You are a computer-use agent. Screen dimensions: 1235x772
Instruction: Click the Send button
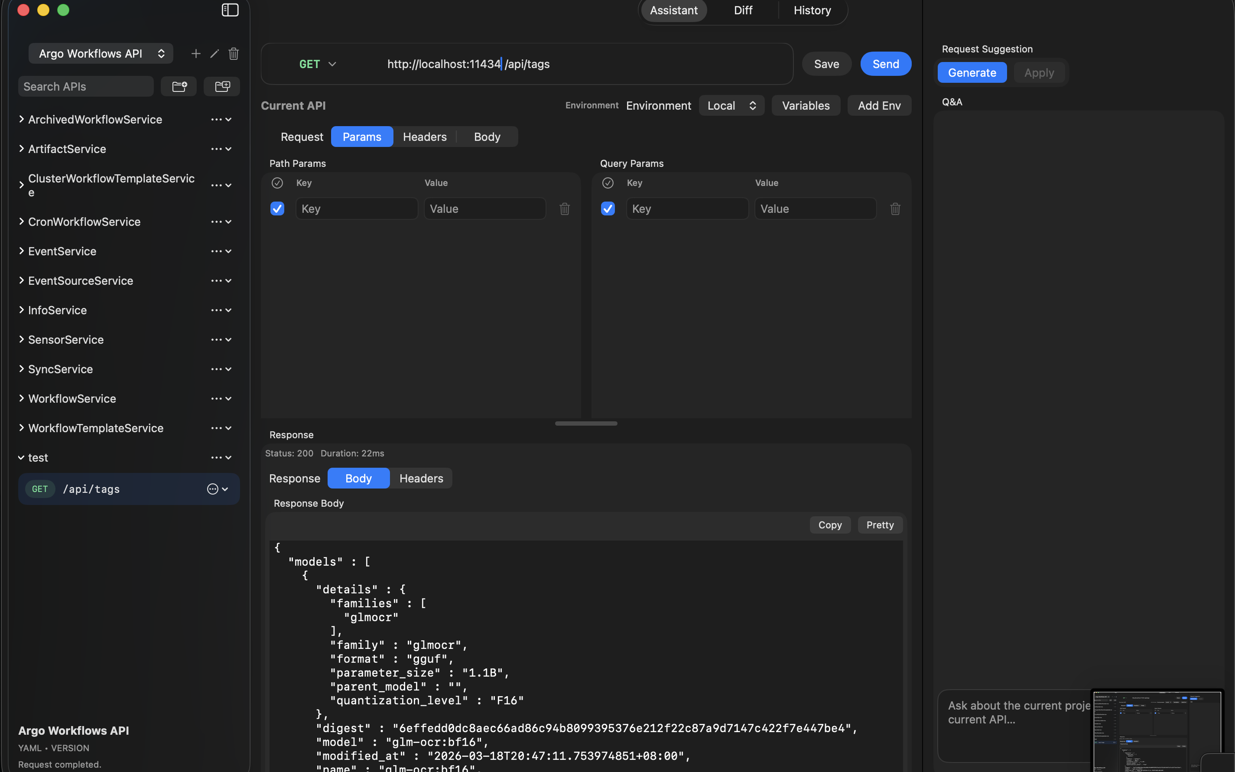[x=886, y=64]
